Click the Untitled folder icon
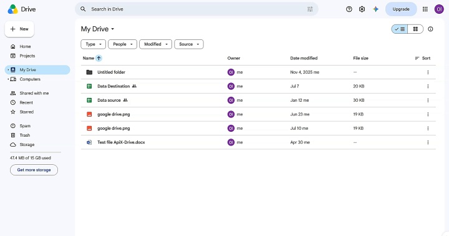Screen dimensions: 449x236 point(89,72)
